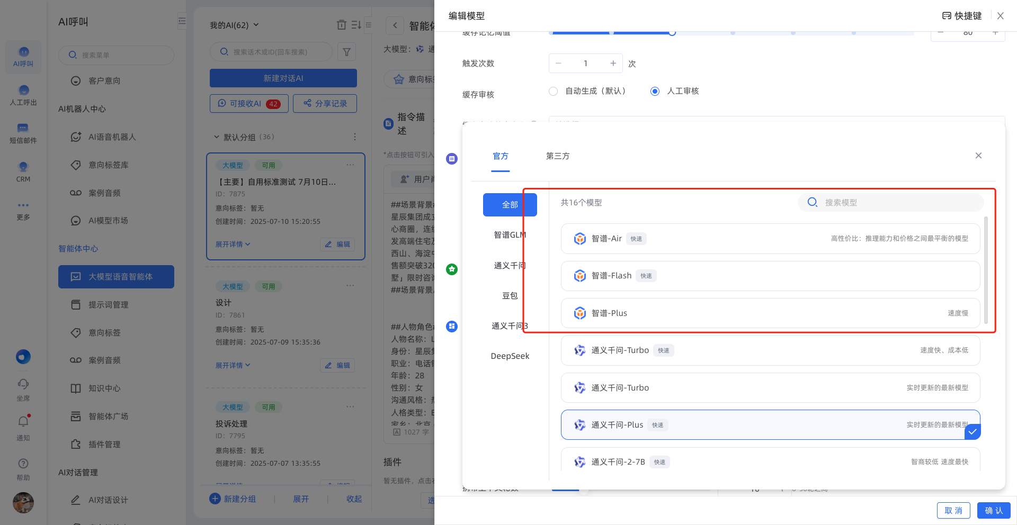
Task: Click 编辑 on 设计 card
Action: coord(337,366)
